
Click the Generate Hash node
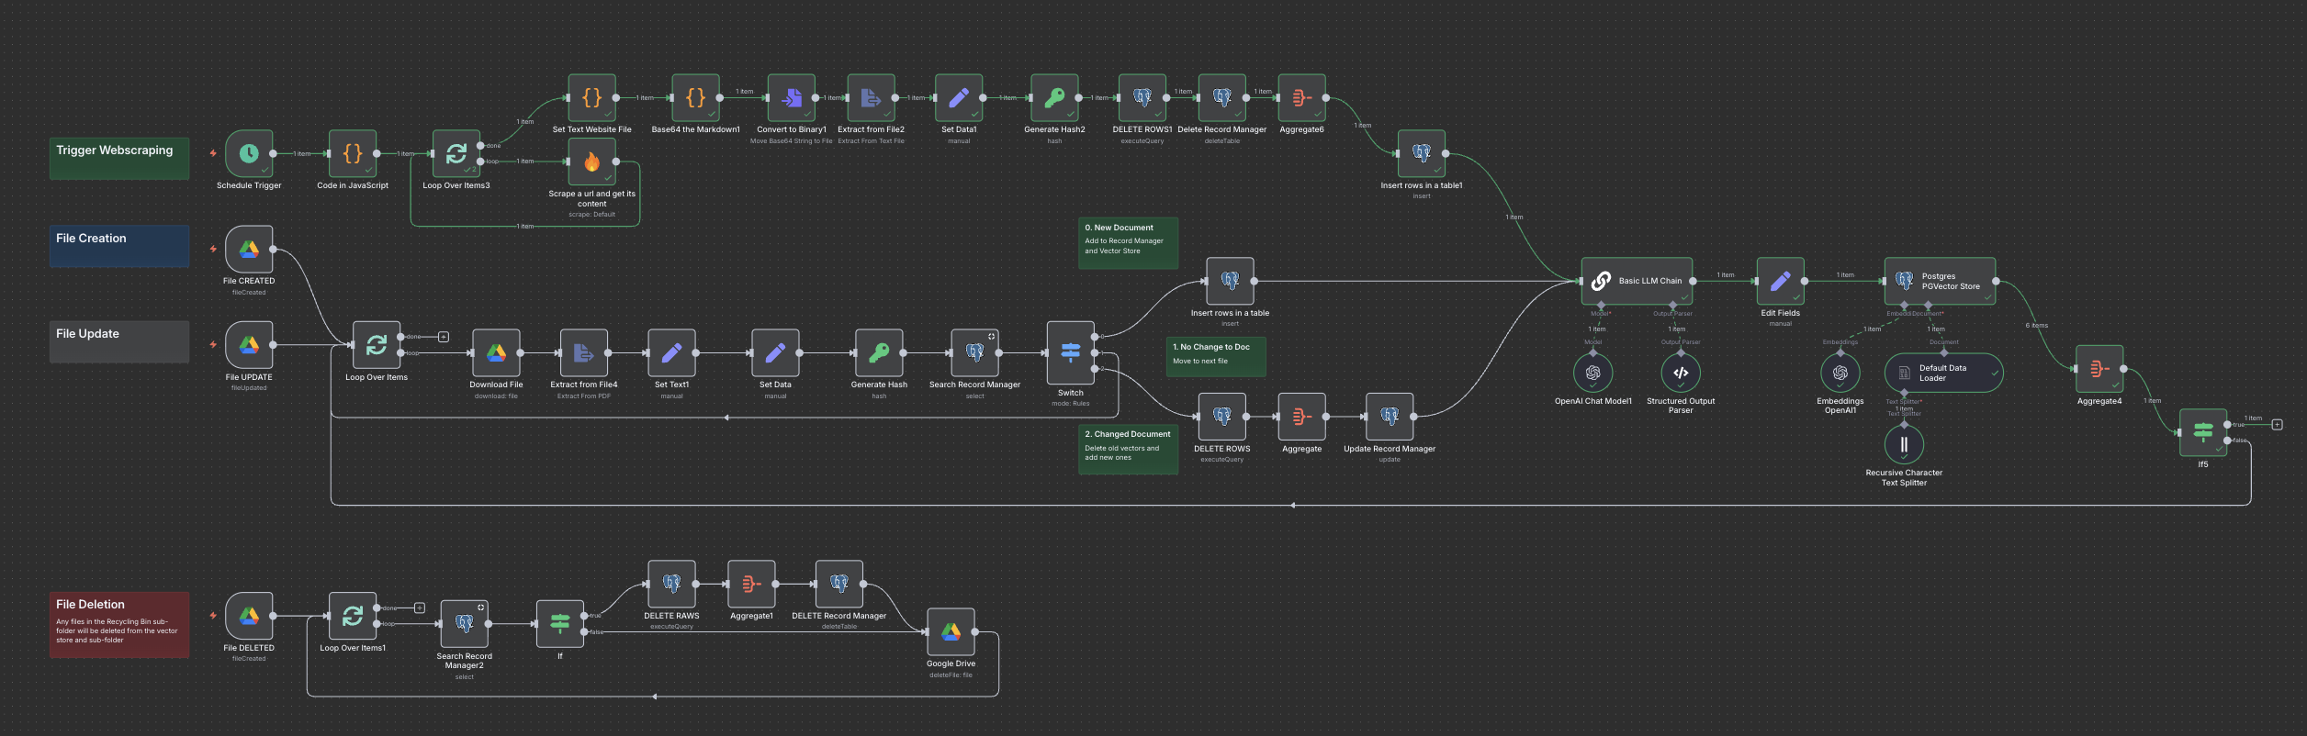pyautogui.click(x=879, y=352)
